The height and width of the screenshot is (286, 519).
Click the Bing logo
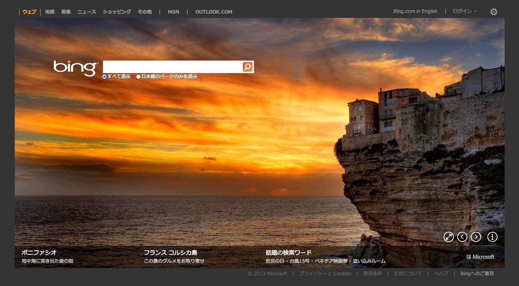75,68
